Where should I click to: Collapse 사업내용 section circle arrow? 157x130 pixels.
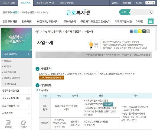tap(37, 85)
